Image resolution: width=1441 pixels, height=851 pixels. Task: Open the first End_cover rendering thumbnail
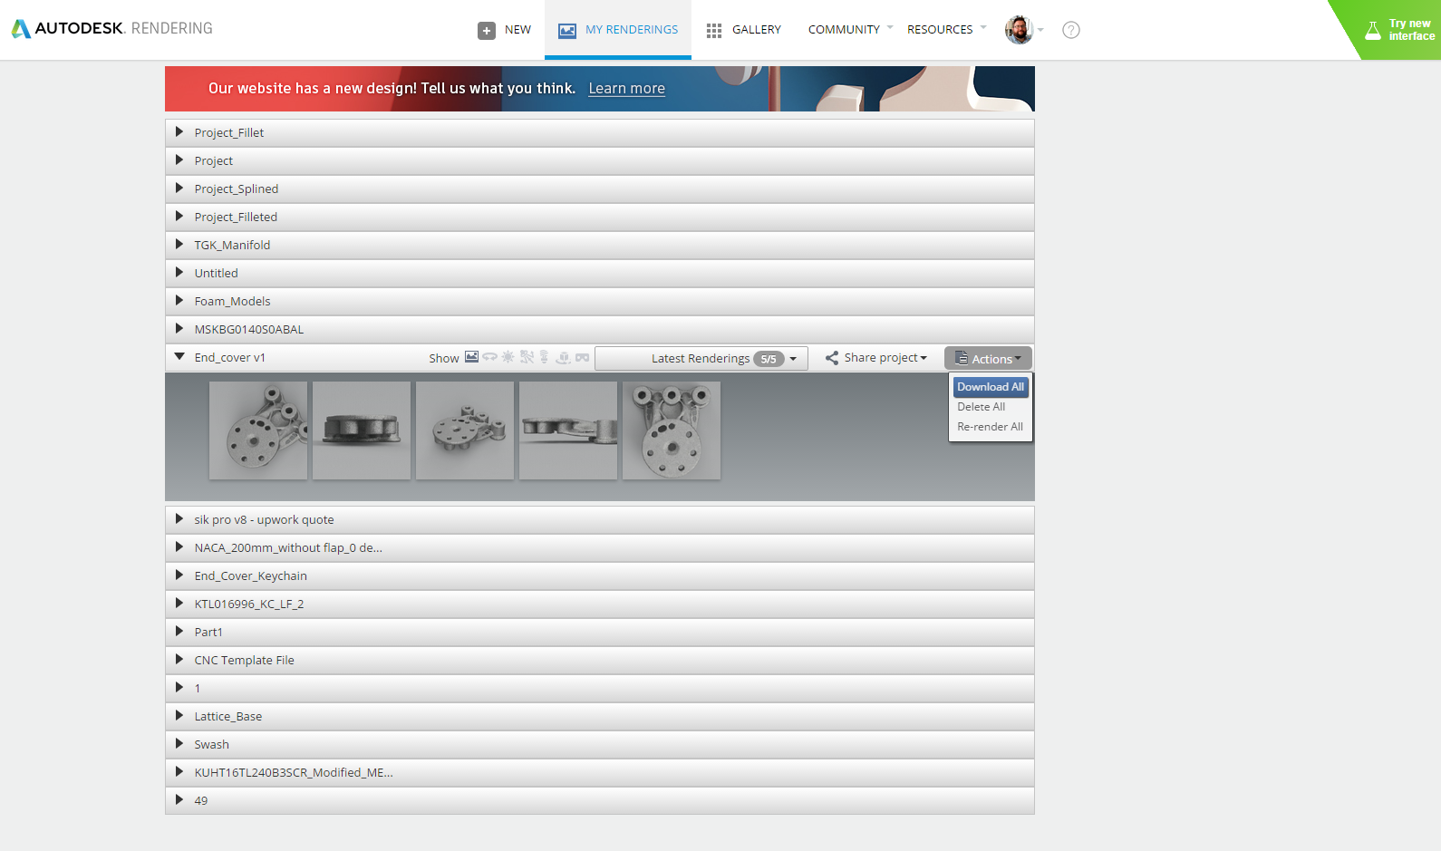point(258,430)
